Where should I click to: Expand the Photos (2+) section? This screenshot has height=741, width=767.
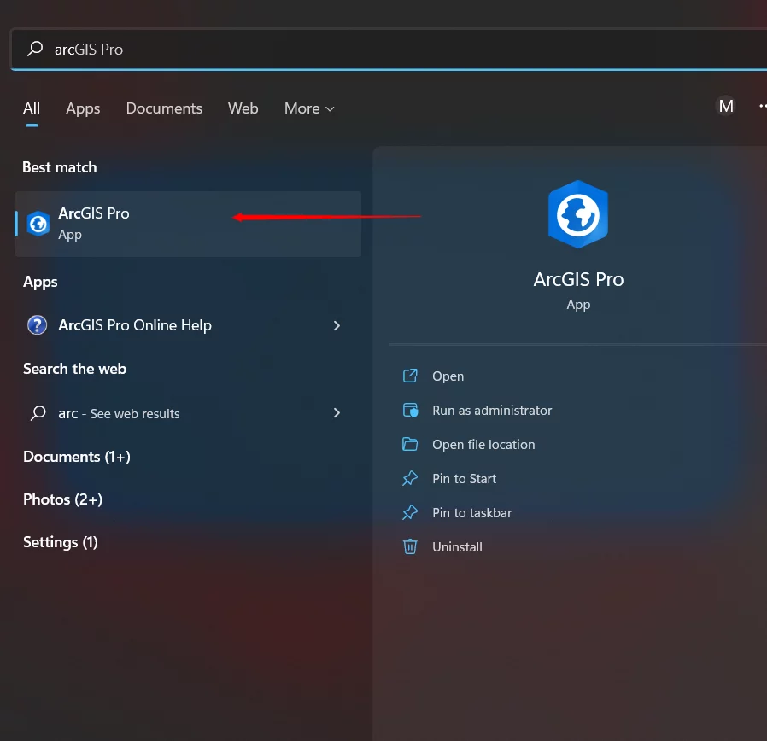pos(62,499)
